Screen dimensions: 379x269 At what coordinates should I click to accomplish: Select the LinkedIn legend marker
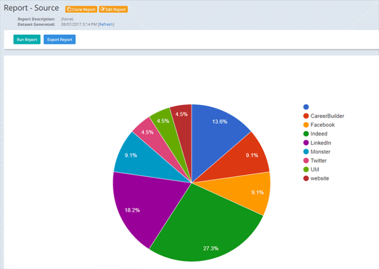point(306,142)
